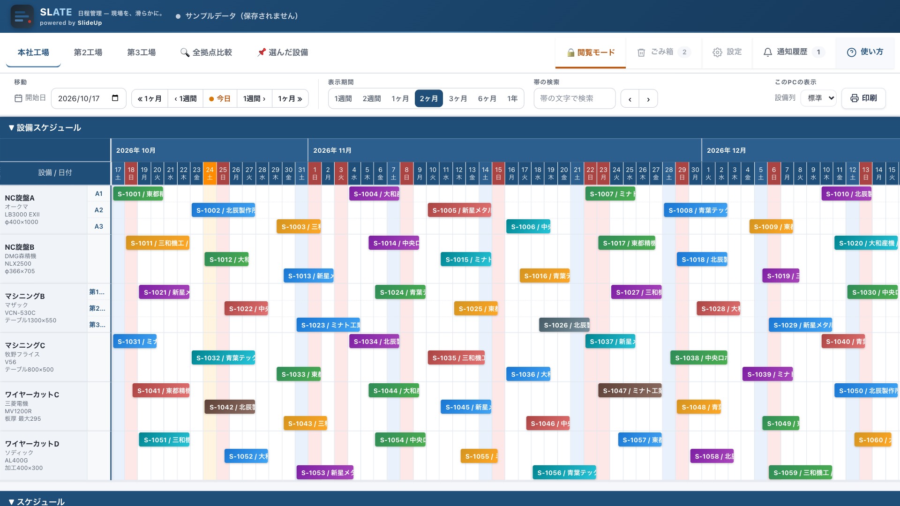Jump forward 1ヶ月 button

tap(290, 98)
